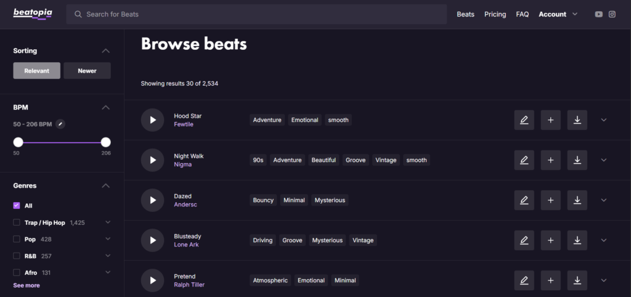Open the Instagram icon in header
Screen dimensions: 631x297
coord(612,14)
